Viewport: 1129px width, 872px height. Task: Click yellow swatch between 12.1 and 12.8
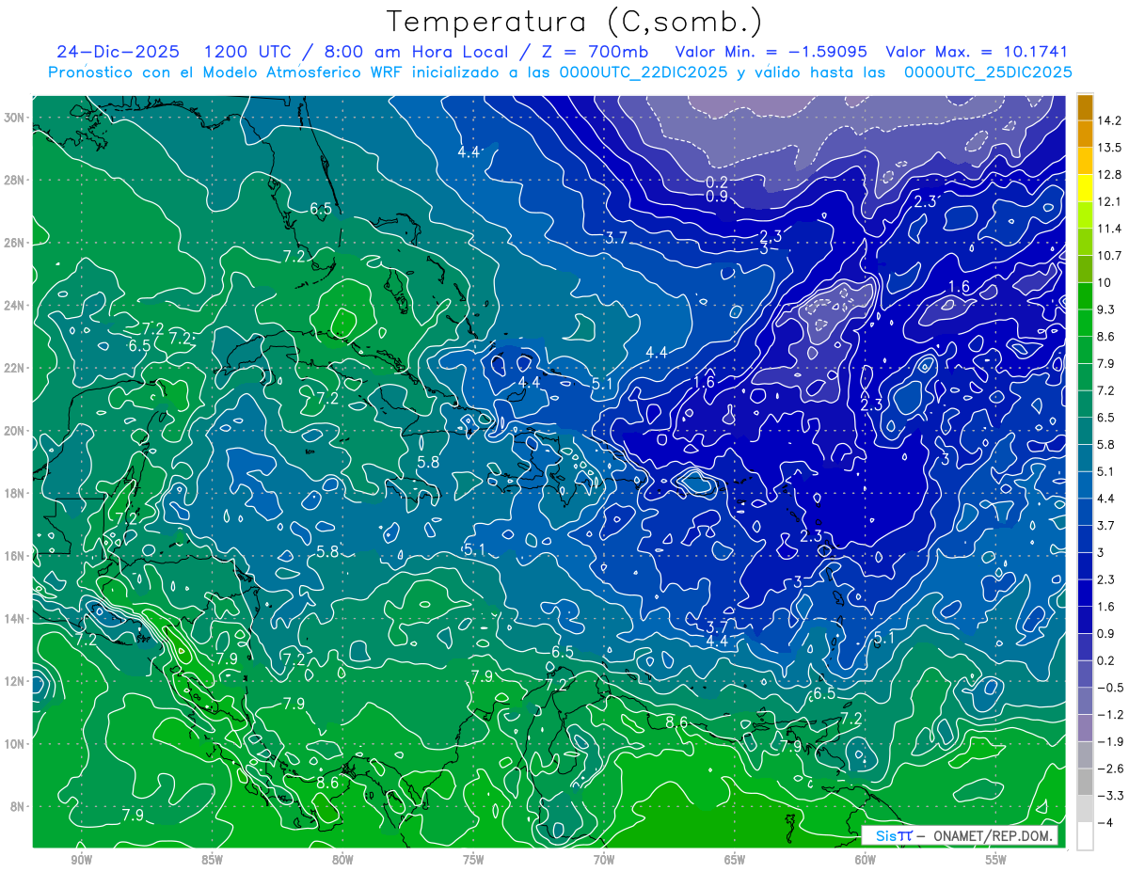(x=1085, y=187)
